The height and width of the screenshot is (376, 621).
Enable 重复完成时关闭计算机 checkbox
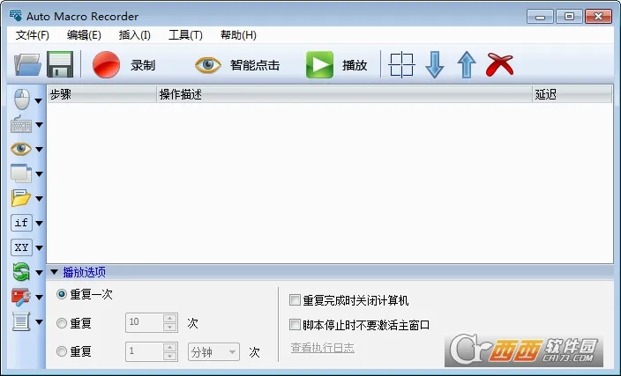[295, 300]
